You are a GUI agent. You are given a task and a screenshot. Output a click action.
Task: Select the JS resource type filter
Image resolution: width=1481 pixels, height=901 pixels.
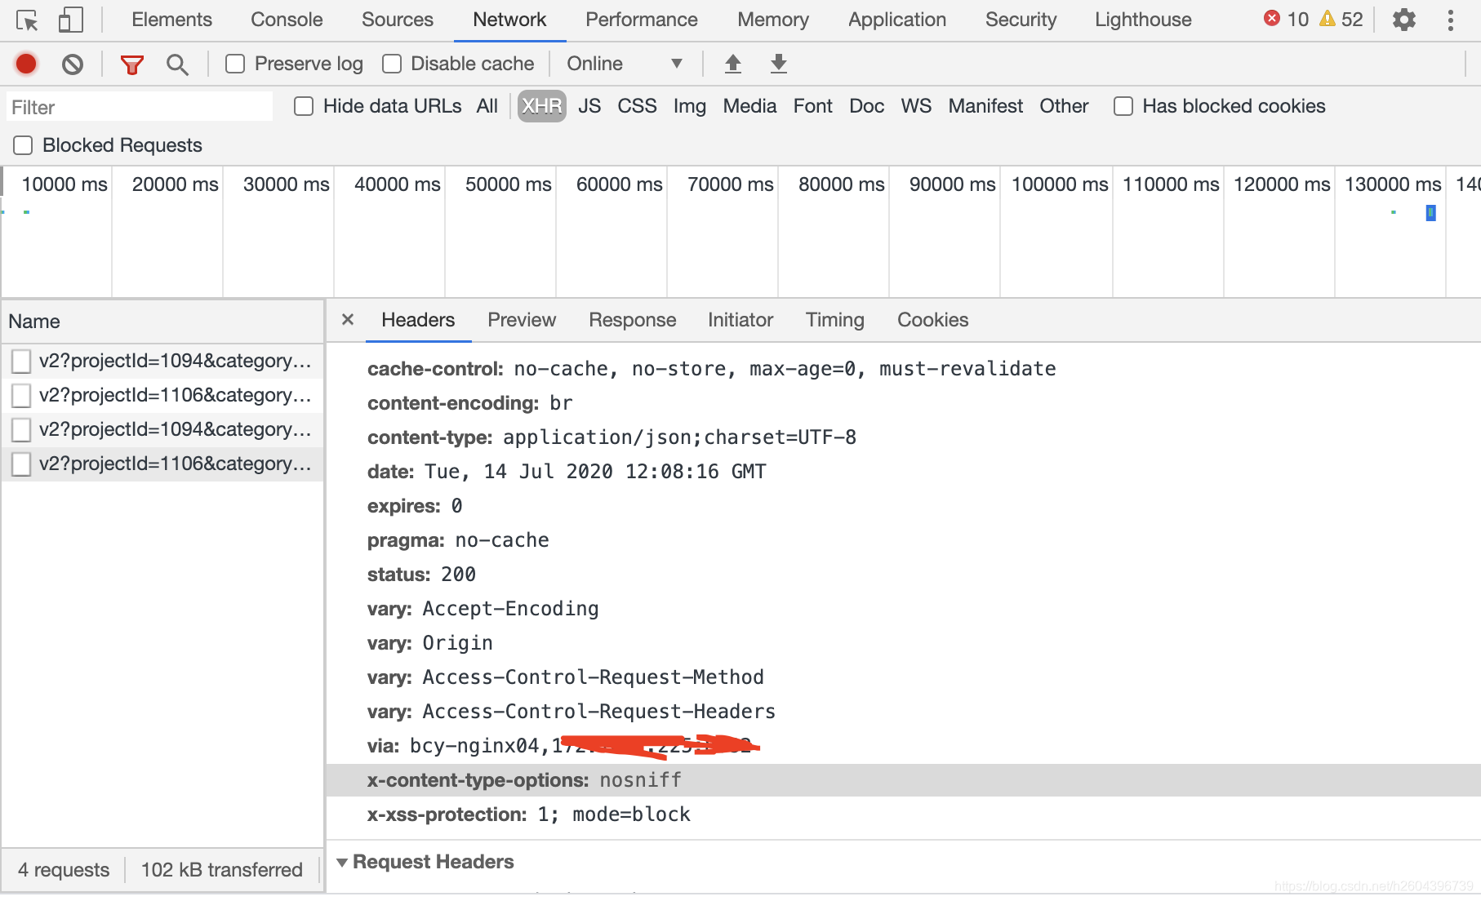click(589, 106)
